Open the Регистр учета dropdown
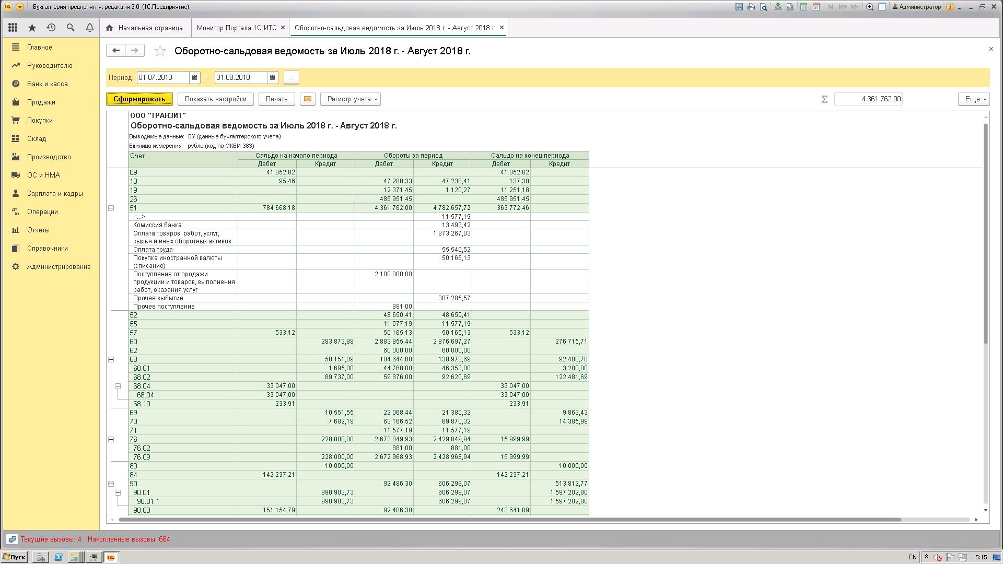Screen dimensions: 1003x564 pos(351,99)
